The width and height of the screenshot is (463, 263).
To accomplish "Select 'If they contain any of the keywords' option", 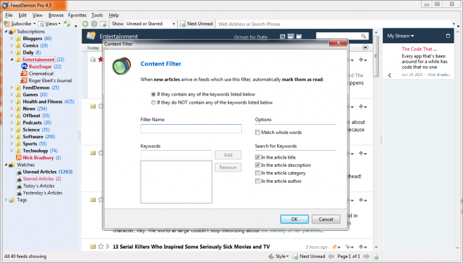I will point(153,94).
